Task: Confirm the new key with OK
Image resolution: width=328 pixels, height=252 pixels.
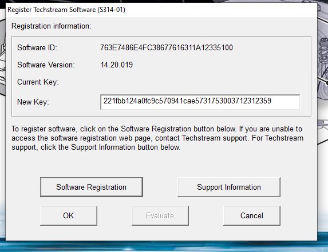Action: [x=69, y=215]
